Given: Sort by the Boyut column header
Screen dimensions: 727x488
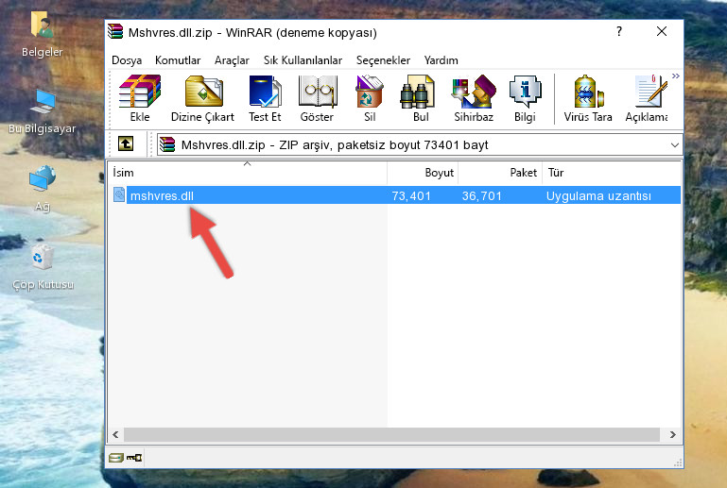Looking at the screenshot, I should (423, 173).
